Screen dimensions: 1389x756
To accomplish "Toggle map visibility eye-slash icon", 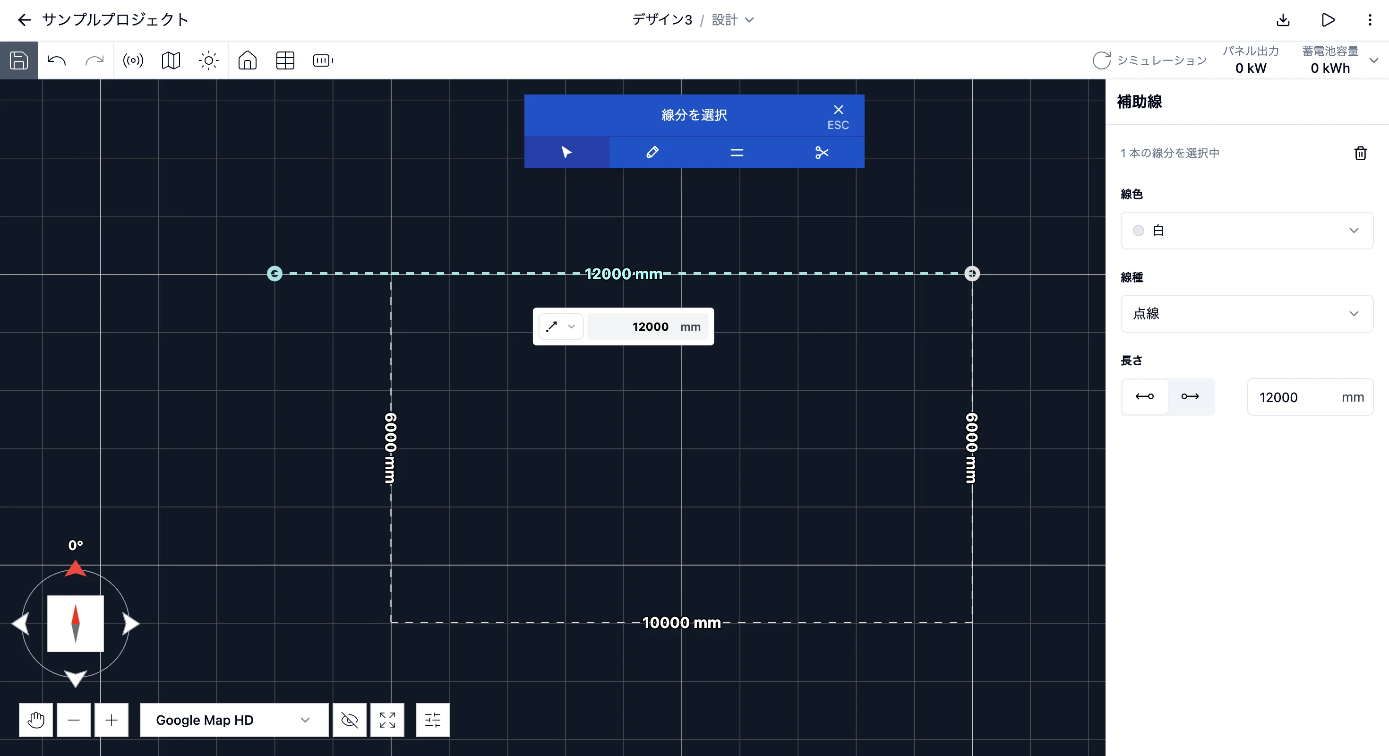I will pyautogui.click(x=350, y=720).
